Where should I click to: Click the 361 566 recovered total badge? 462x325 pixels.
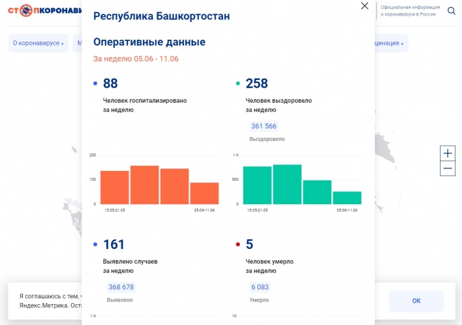263,126
